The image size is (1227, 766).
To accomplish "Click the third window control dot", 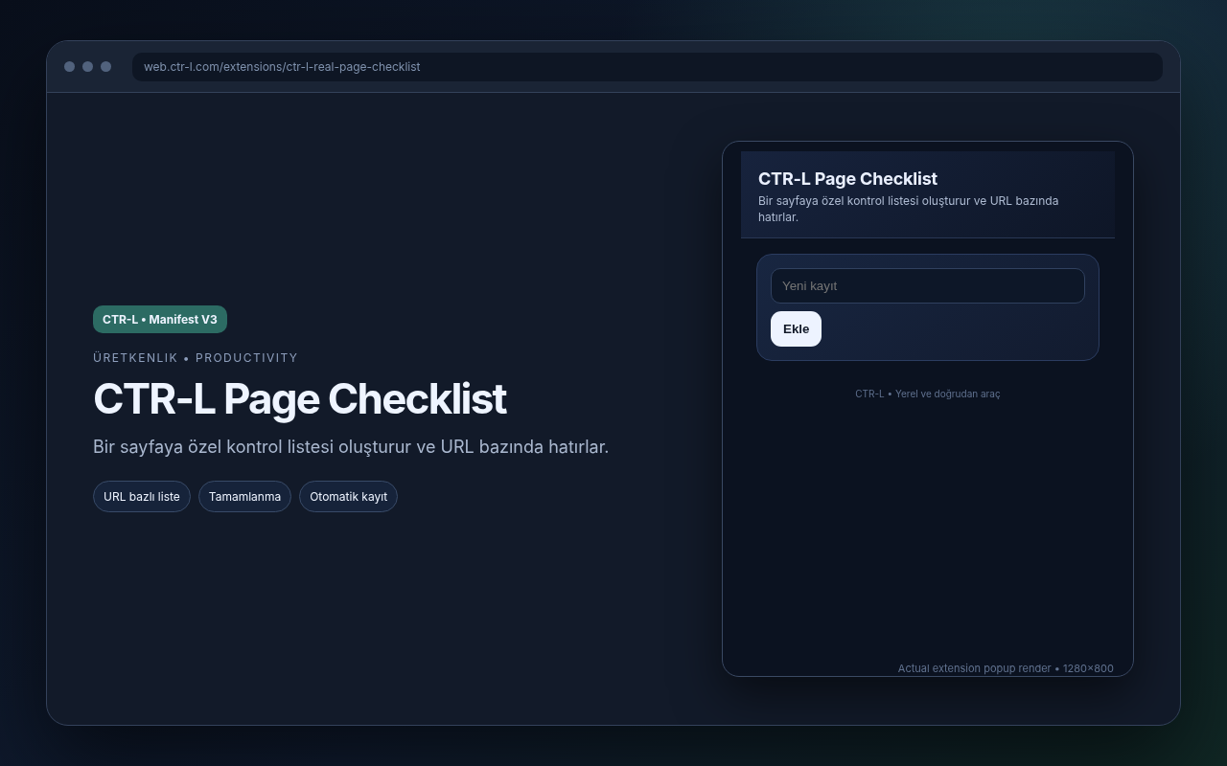I will (105, 67).
